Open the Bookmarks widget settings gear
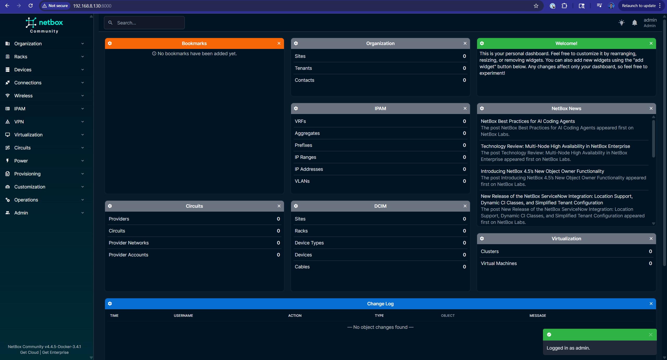 coord(110,43)
